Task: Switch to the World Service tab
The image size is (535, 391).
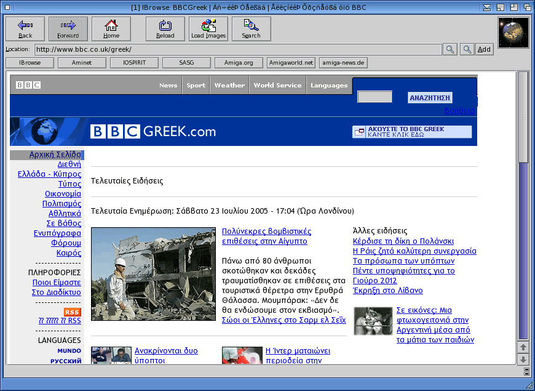Action: pos(277,85)
